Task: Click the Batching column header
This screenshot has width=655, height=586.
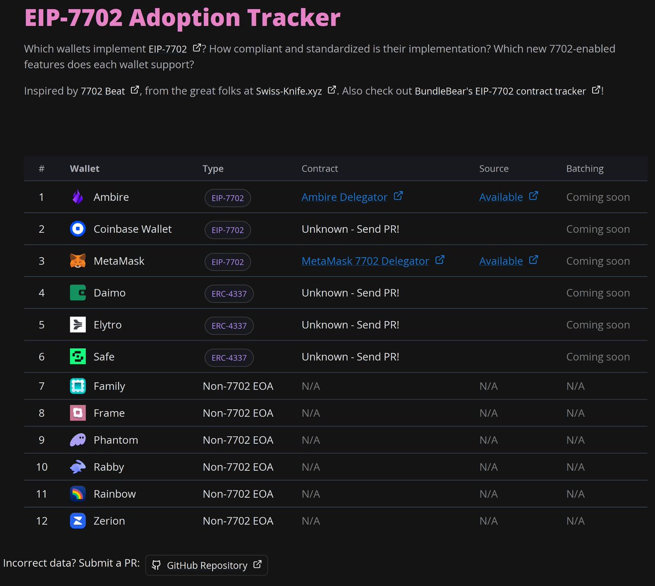Action: point(585,169)
